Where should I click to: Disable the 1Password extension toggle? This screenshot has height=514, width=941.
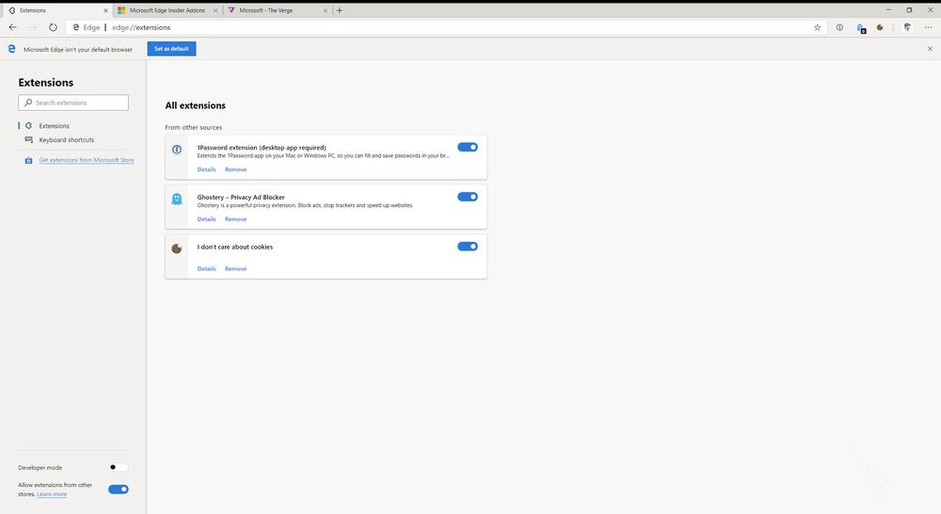point(467,147)
